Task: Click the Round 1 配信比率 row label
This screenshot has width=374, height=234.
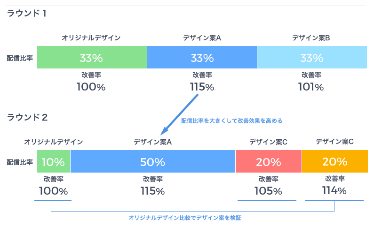Action: (x=20, y=58)
